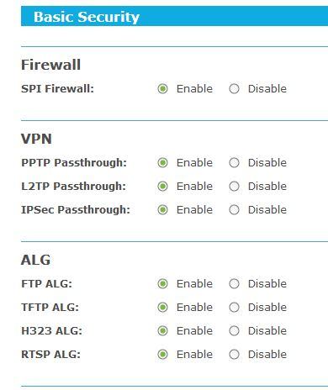Viewport: 328px width, 390px height.
Task: Pick Disable for H323 ALG
Action: [234, 331]
